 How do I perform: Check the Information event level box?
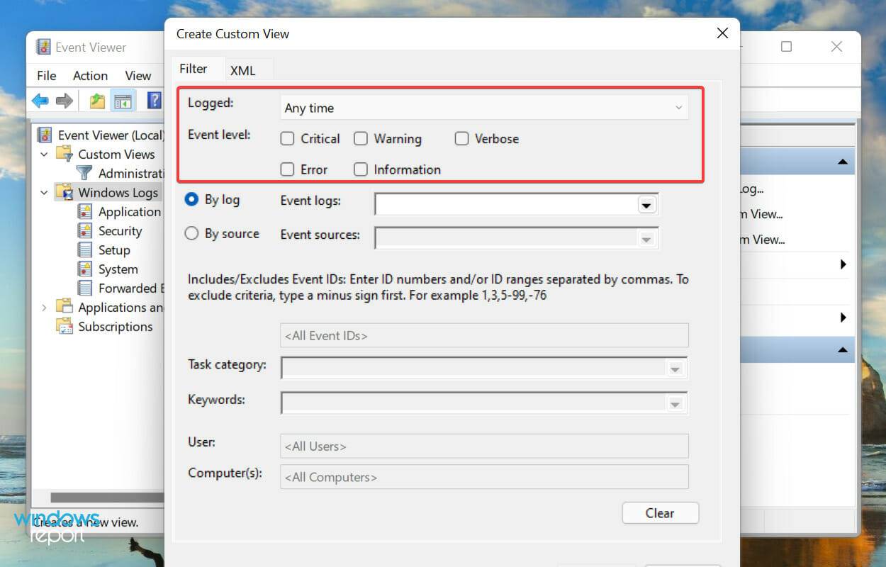pos(361,169)
